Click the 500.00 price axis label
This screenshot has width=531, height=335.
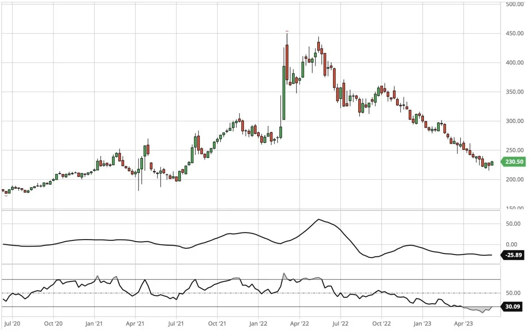click(514, 4)
